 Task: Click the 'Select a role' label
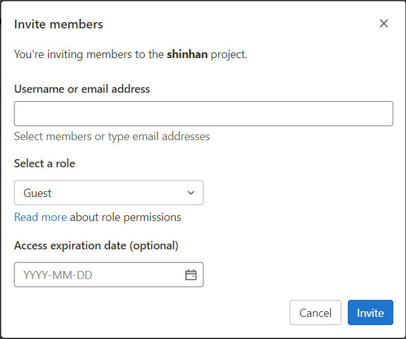[45, 164]
